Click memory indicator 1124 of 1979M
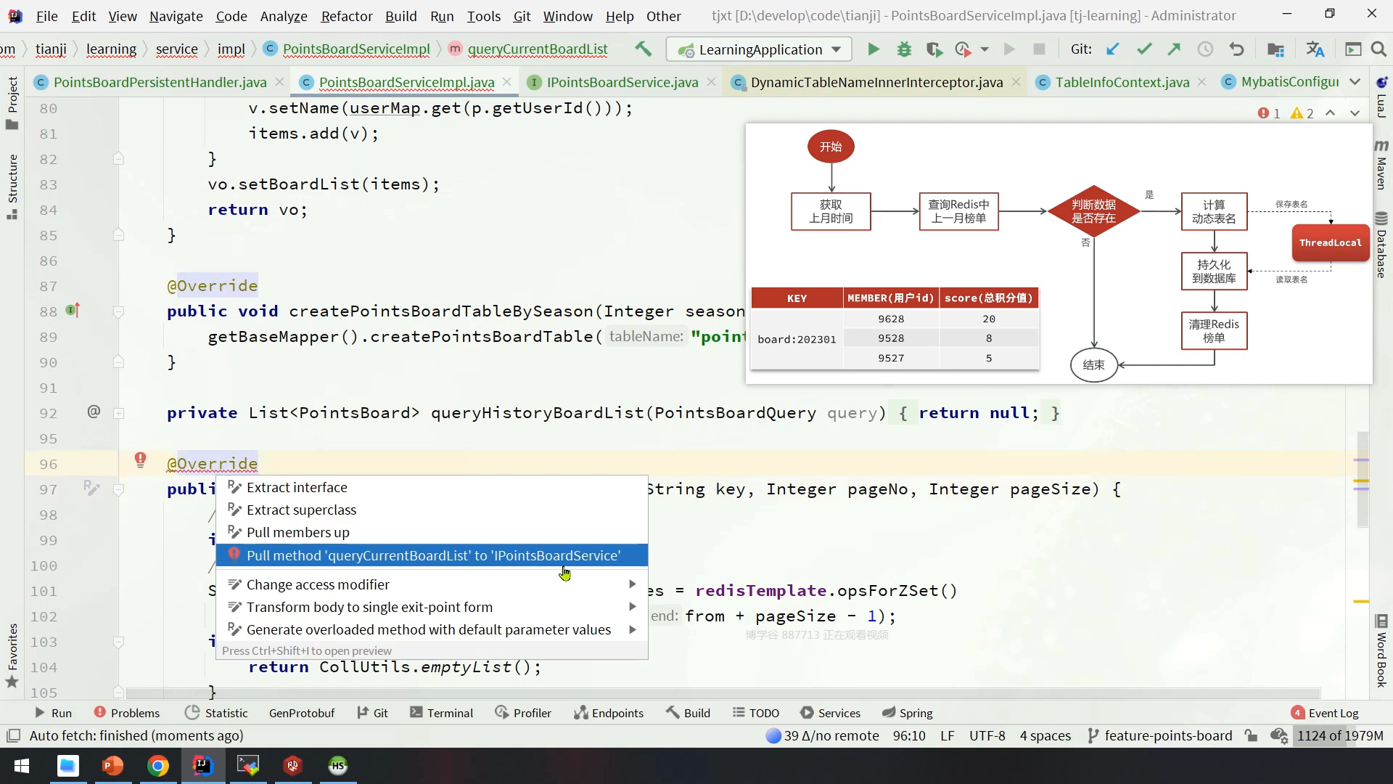The width and height of the screenshot is (1393, 784). pos(1339,735)
